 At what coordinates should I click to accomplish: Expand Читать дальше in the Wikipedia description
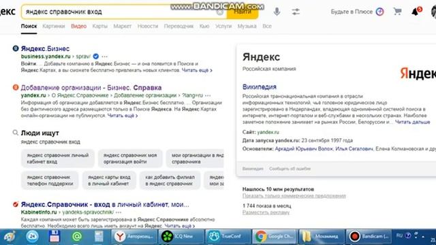pyautogui.click(x=412, y=122)
